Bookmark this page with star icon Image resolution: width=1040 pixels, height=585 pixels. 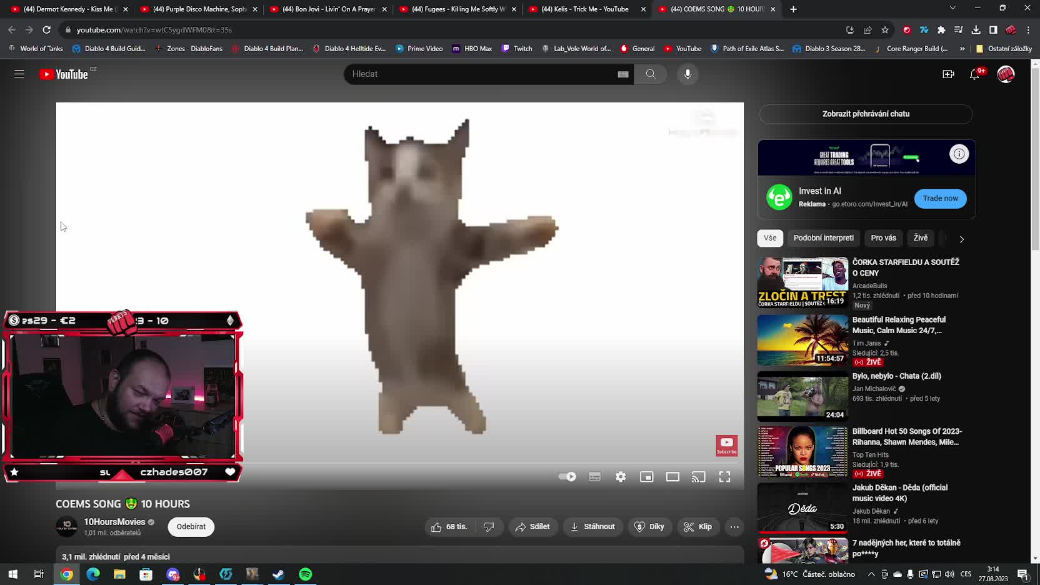click(885, 30)
